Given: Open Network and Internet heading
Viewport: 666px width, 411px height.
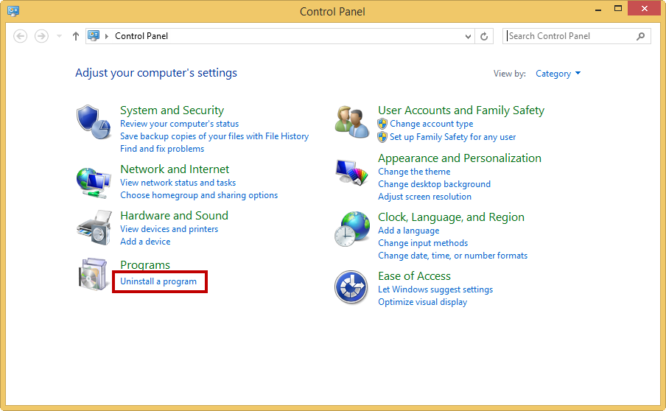Looking at the screenshot, I should 175,169.
